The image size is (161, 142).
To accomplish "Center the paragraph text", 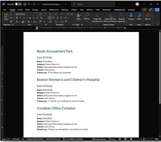I will pyautogui.click(x=54, y=18).
